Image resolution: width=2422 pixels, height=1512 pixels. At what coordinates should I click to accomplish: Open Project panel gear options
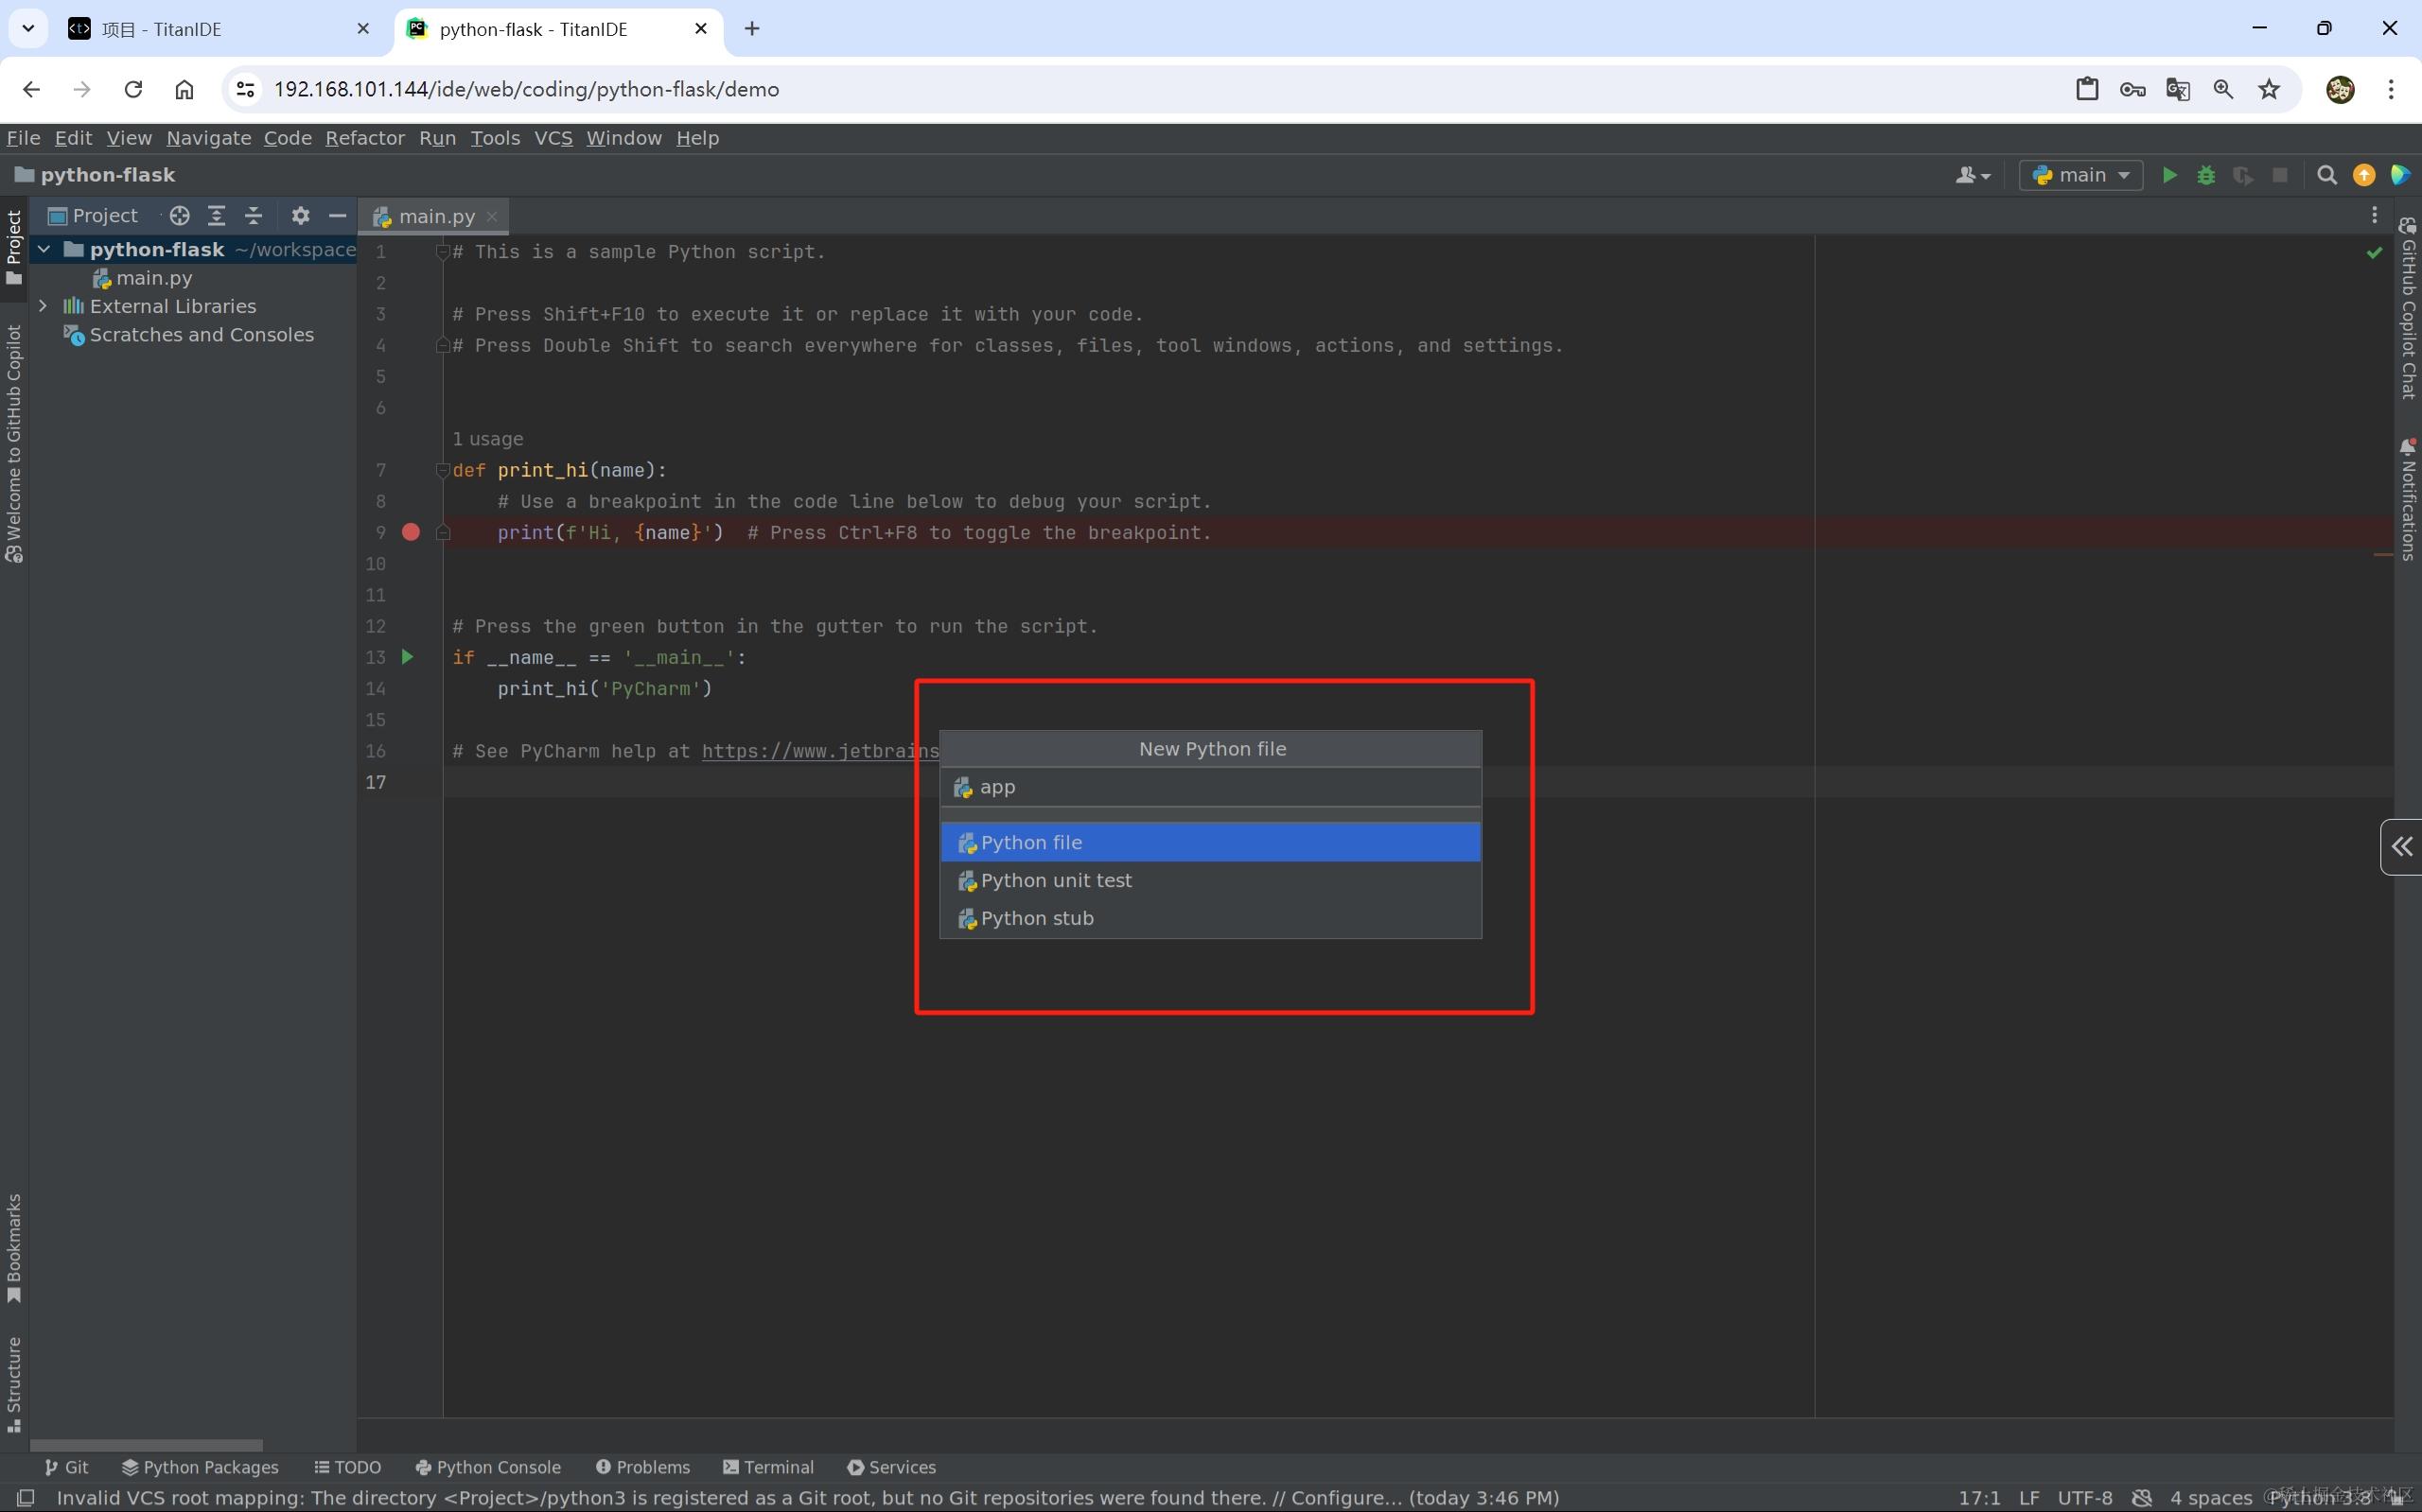click(300, 215)
